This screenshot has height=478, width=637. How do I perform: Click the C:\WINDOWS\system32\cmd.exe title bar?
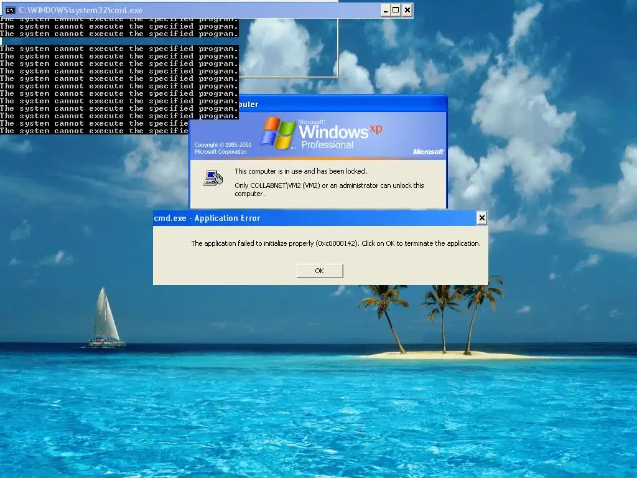coord(207,10)
